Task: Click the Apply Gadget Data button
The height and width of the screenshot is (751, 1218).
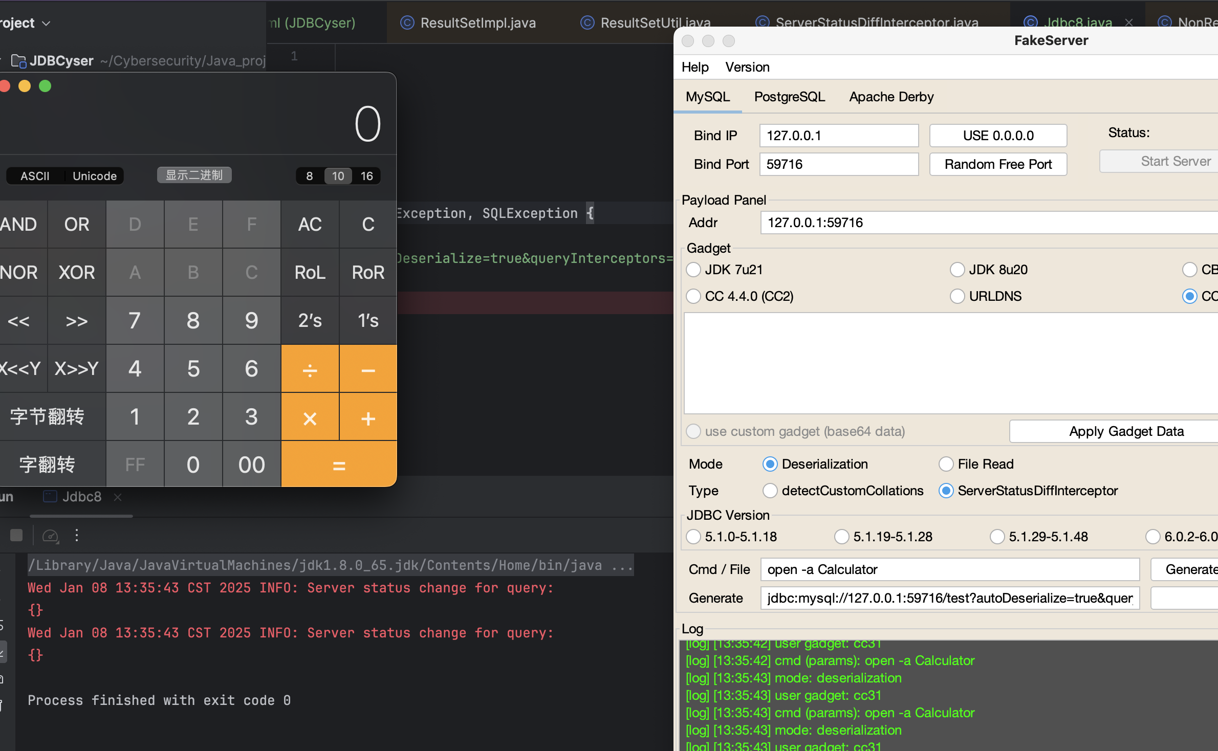Action: [x=1126, y=431]
